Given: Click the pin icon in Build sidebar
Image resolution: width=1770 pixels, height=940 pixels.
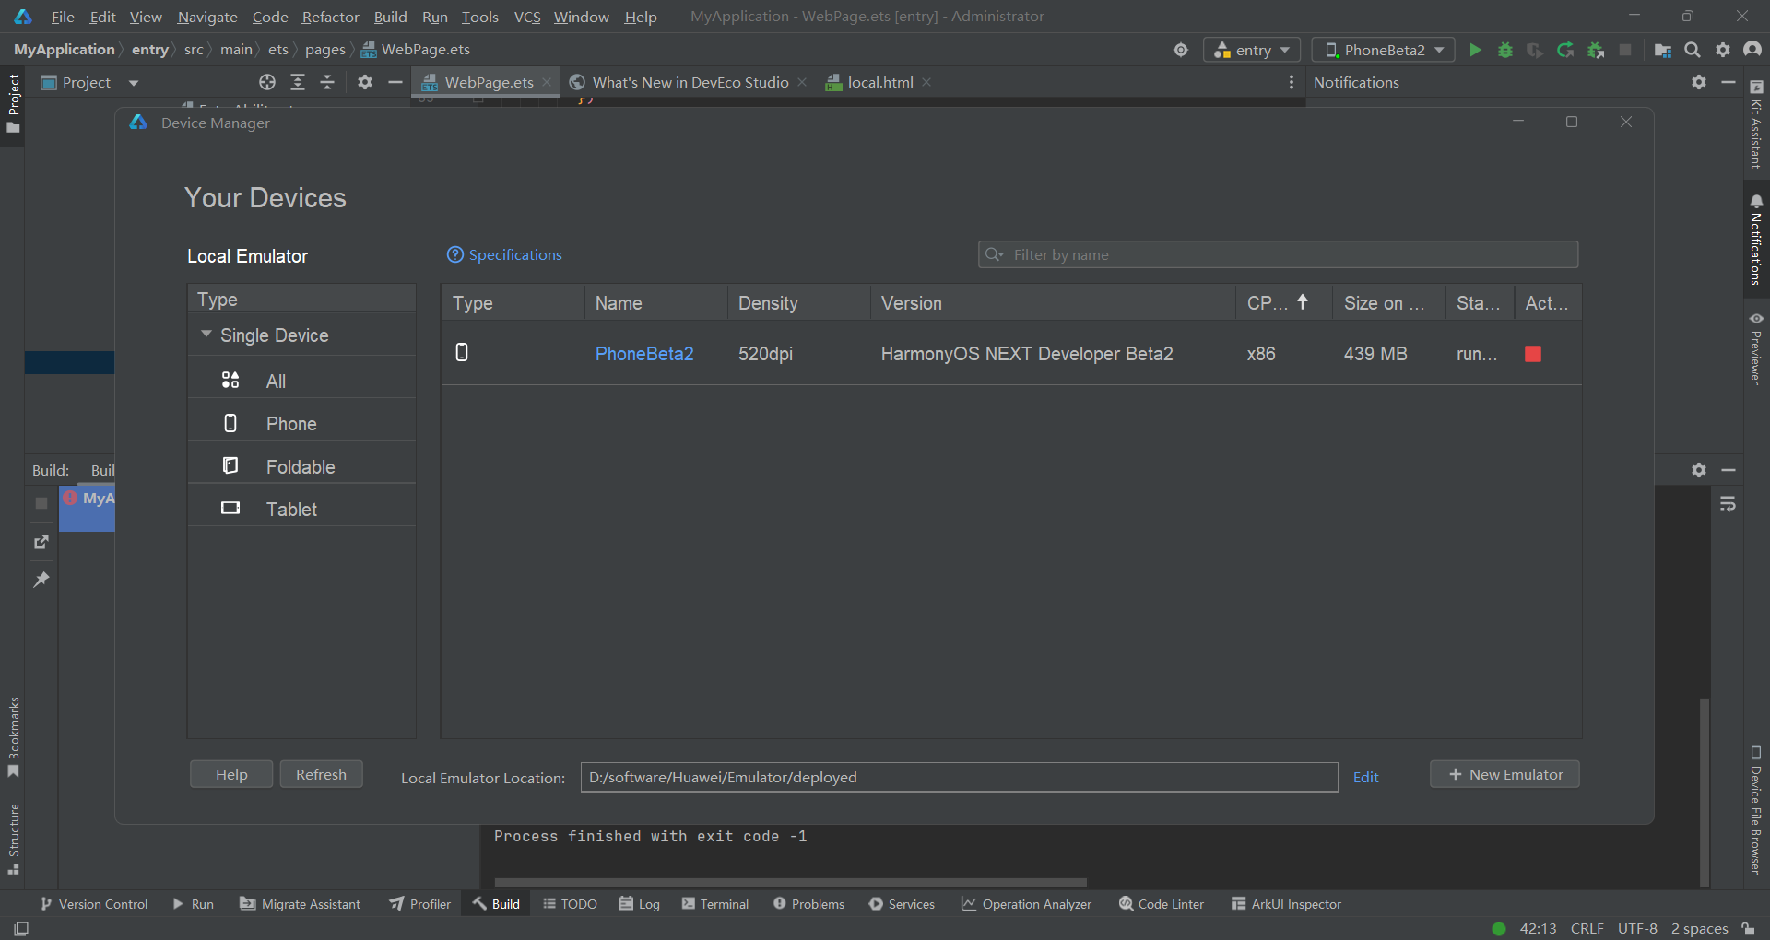Looking at the screenshot, I should (41, 580).
